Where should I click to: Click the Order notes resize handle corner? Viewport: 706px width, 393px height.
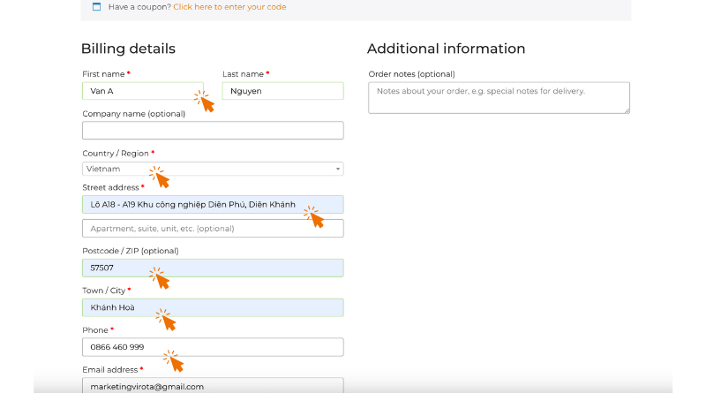coord(627,110)
